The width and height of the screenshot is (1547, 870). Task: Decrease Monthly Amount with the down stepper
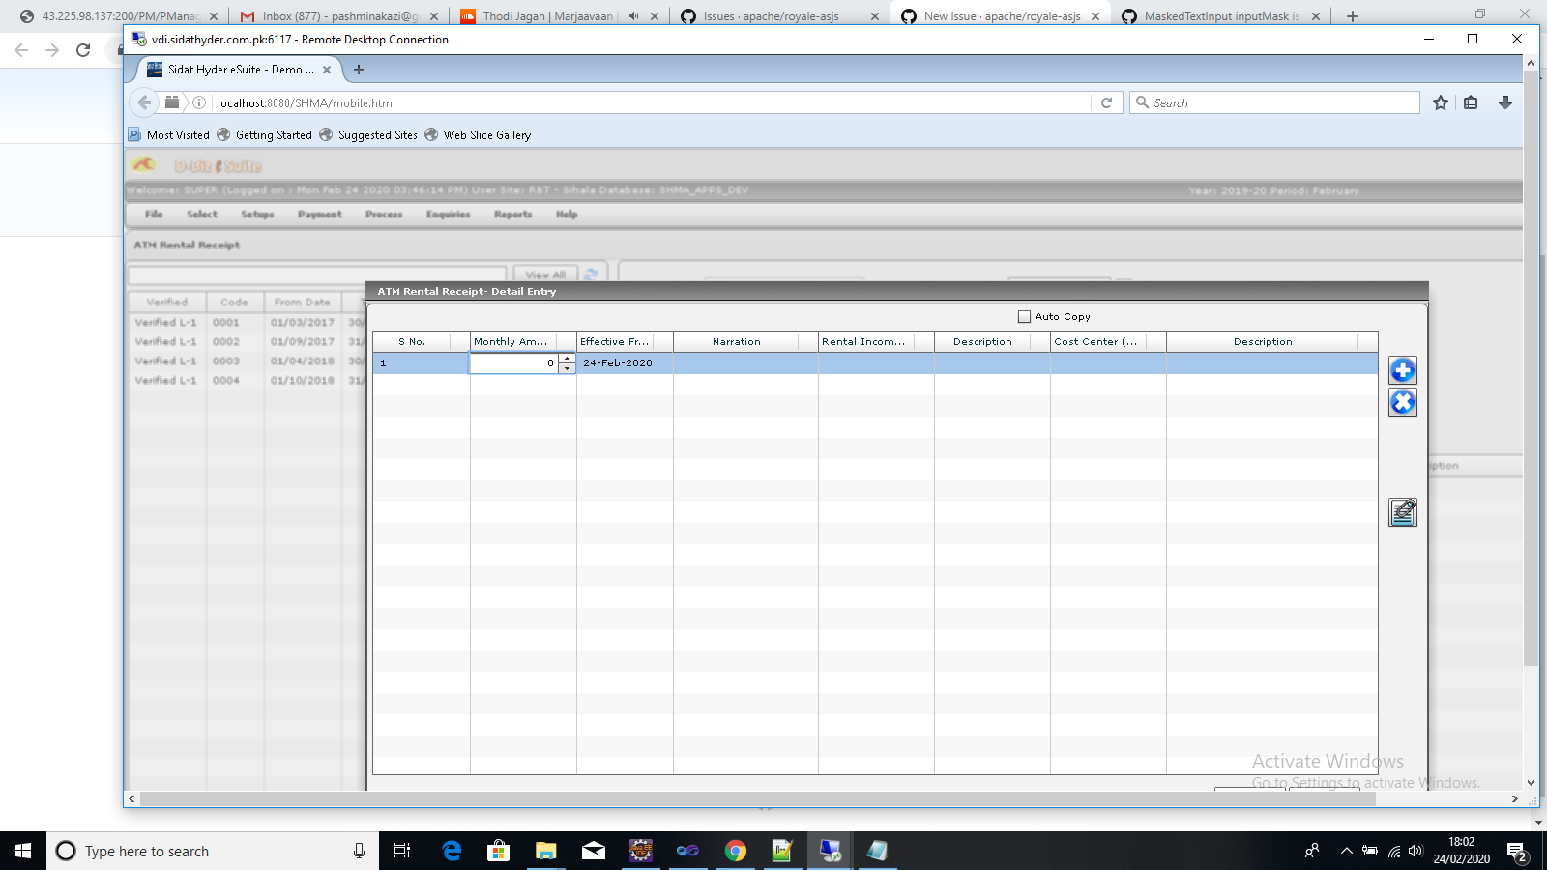click(x=568, y=368)
